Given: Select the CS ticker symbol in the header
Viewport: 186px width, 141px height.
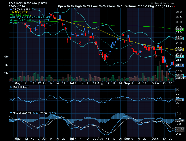Looking at the screenshot, I should coord(11,3).
